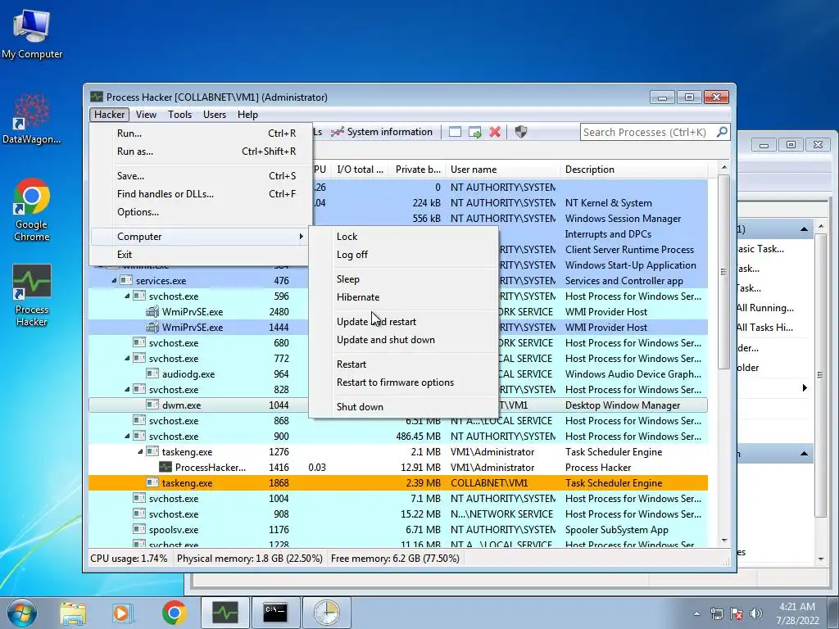
Task: Click the search magnifier icon
Action: tap(722, 132)
